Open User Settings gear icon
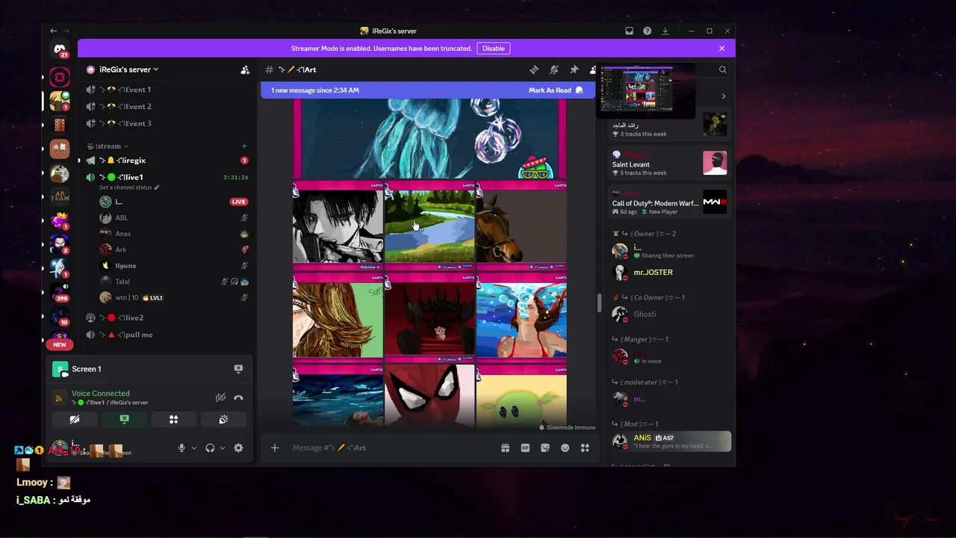Image resolution: width=956 pixels, height=538 pixels. point(238,448)
